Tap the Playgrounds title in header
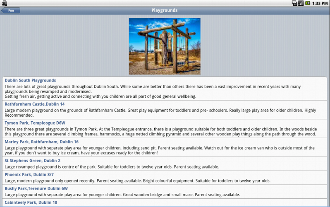The height and width of the screenshot is (207, 330). click(x=165, y=10)
